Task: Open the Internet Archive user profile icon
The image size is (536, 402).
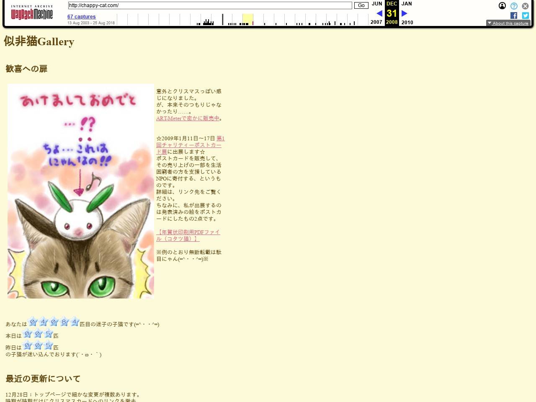Action: pyautogui.click(x=502, y=6)
